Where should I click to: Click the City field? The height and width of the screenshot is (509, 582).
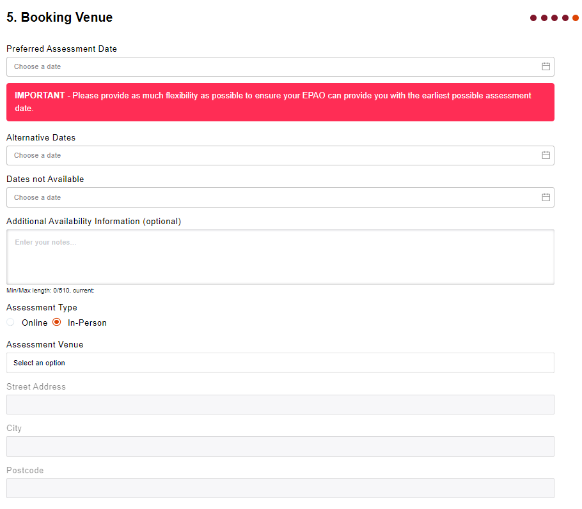point(280,446)
